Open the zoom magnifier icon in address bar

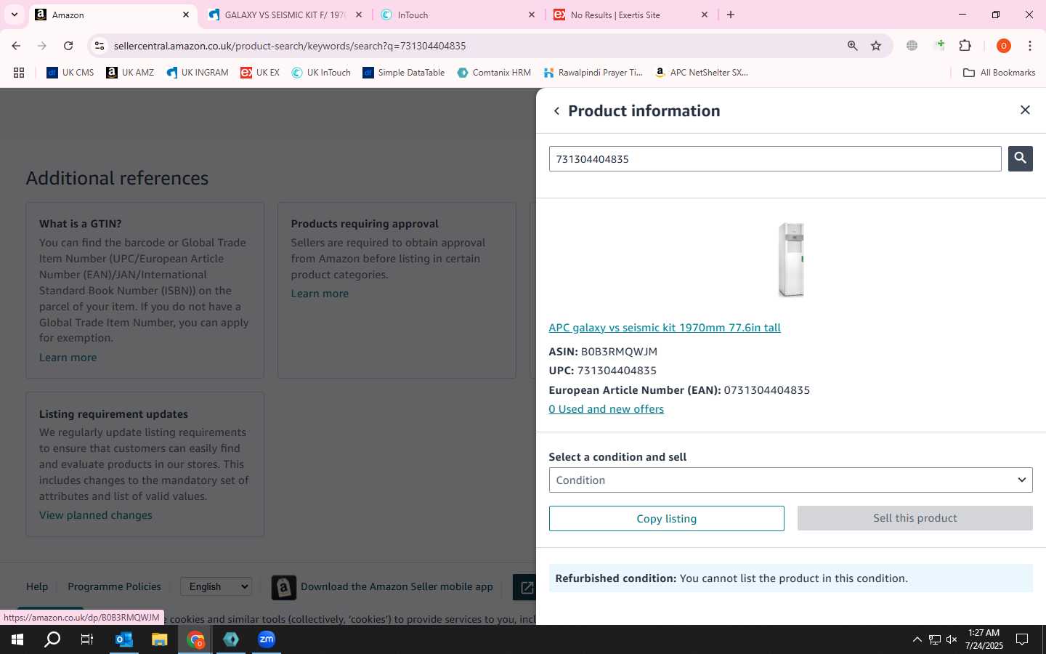point(853,46)
